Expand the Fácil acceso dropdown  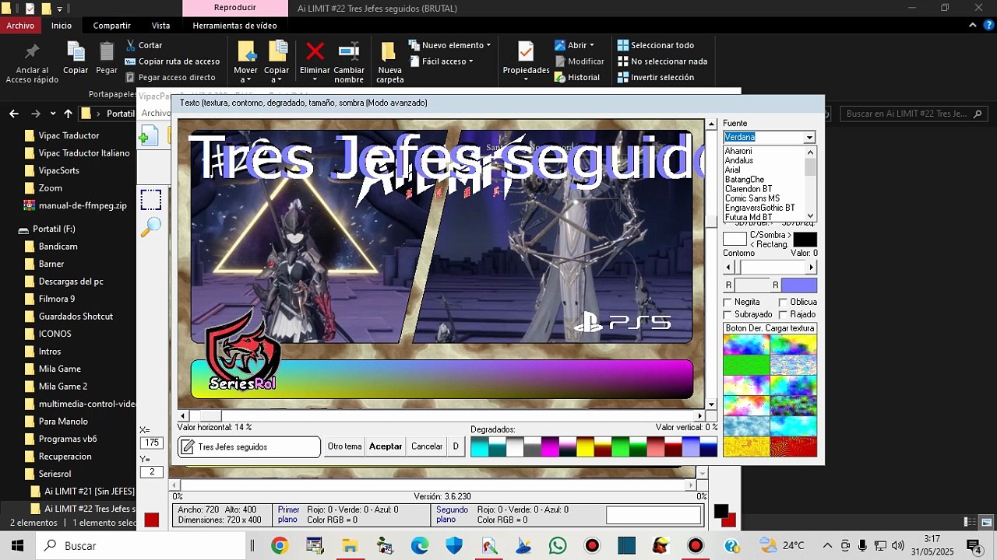point(470,61)
